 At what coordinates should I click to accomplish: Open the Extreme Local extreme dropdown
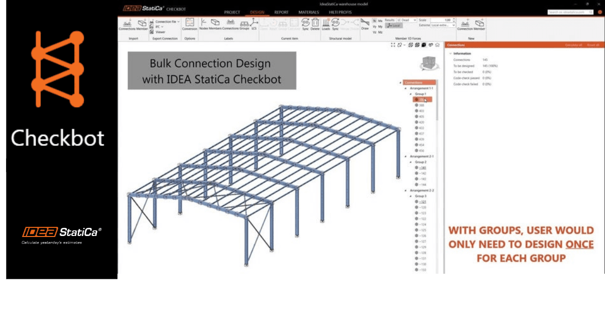pyautogui.click(x=444, y=25)
